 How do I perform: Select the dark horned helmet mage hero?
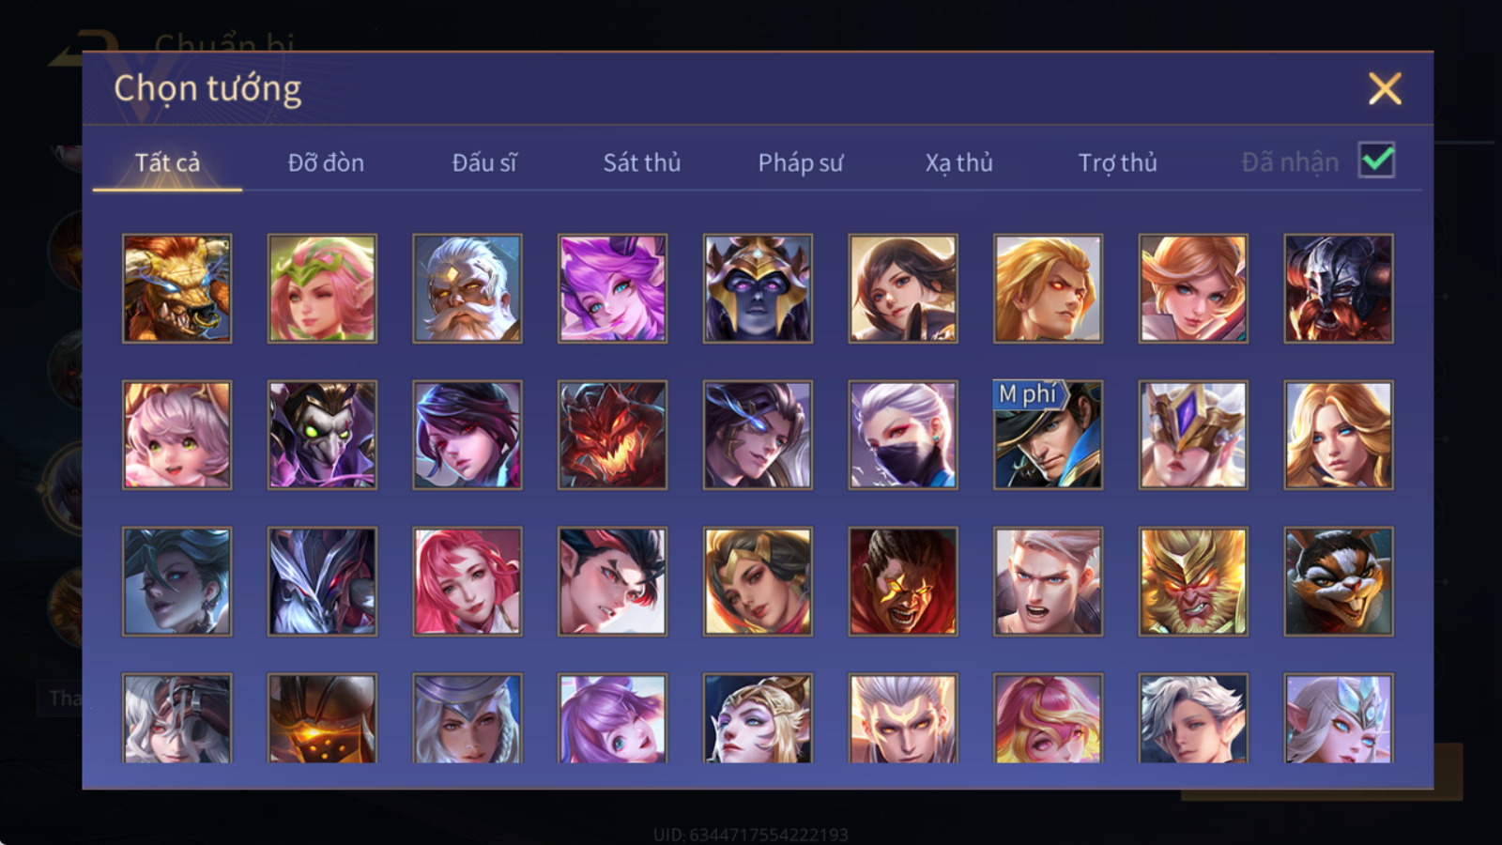point(758,288)
